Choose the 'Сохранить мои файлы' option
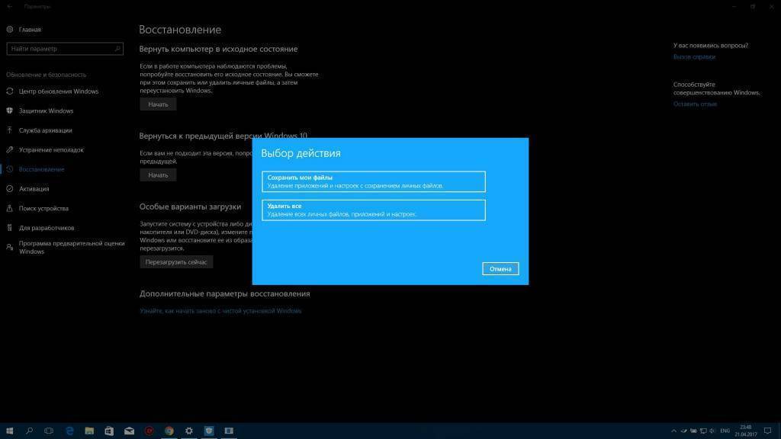 [x=374, y=181]
